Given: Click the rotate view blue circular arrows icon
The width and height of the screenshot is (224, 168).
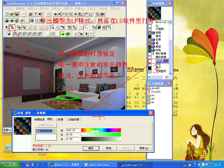Looking at the screenshot, I should 91,14.
